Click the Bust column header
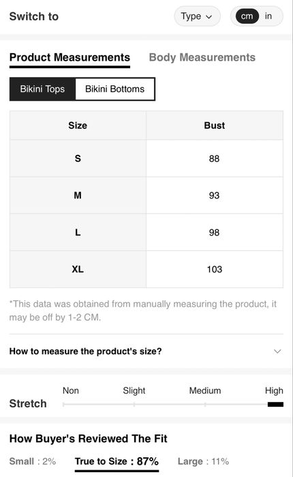 [x=215, y=126]
